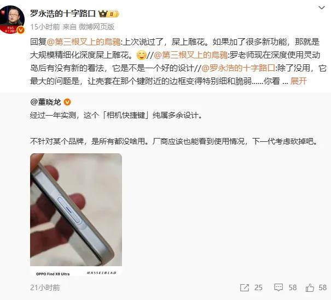
Task: Click the orange verified badge on avatar
Action: pos(21,30)
